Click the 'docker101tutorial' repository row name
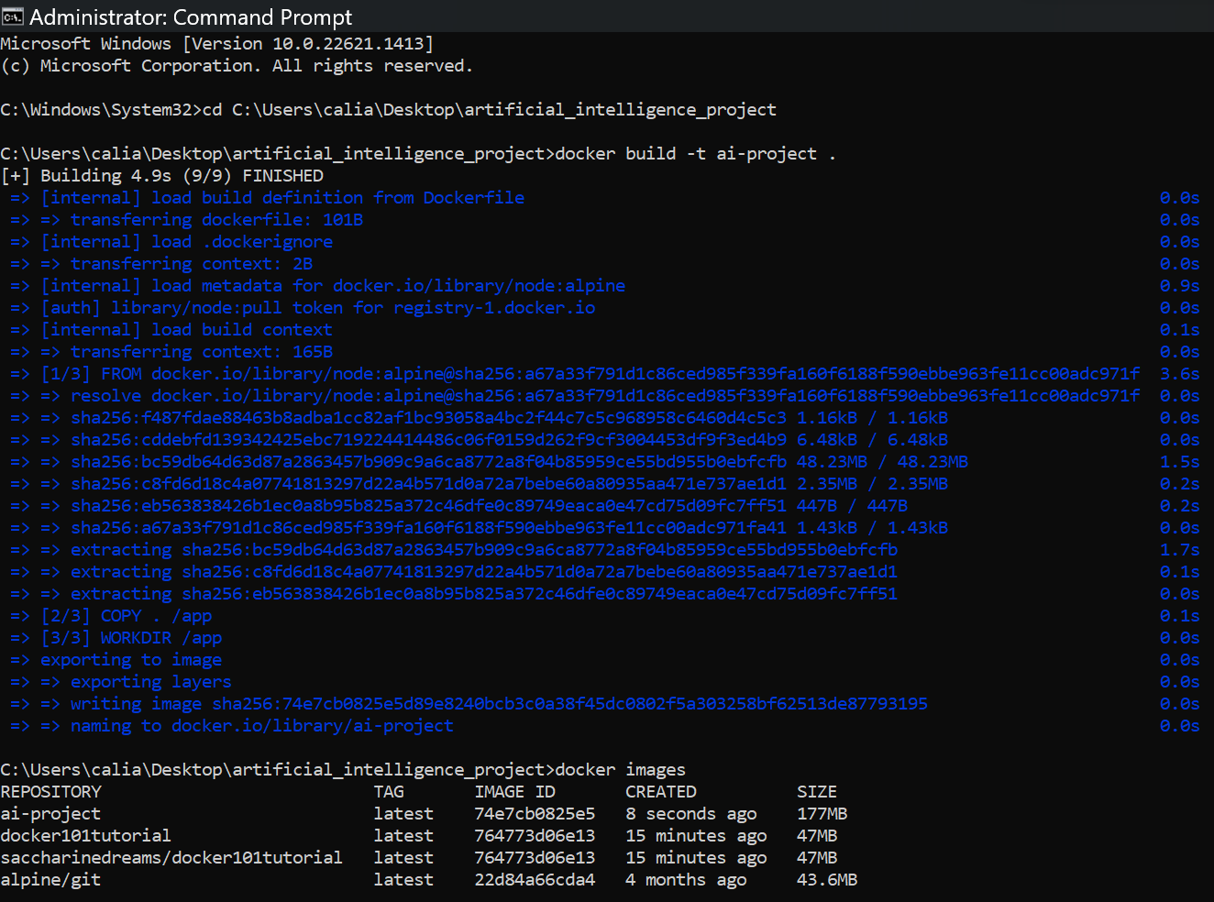 pyautogui.click(x=86, y=836)
